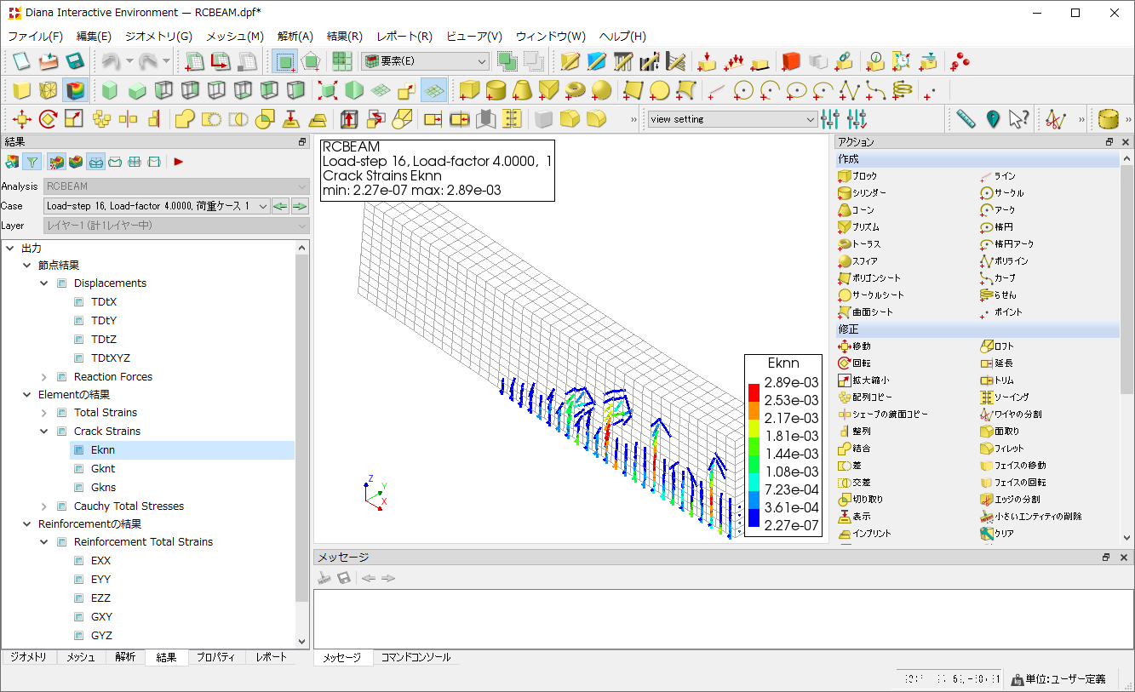Screen dimensions: 1135x692
Task: Open the メッシュ(M) menu
Action: [x=234, y=37]
